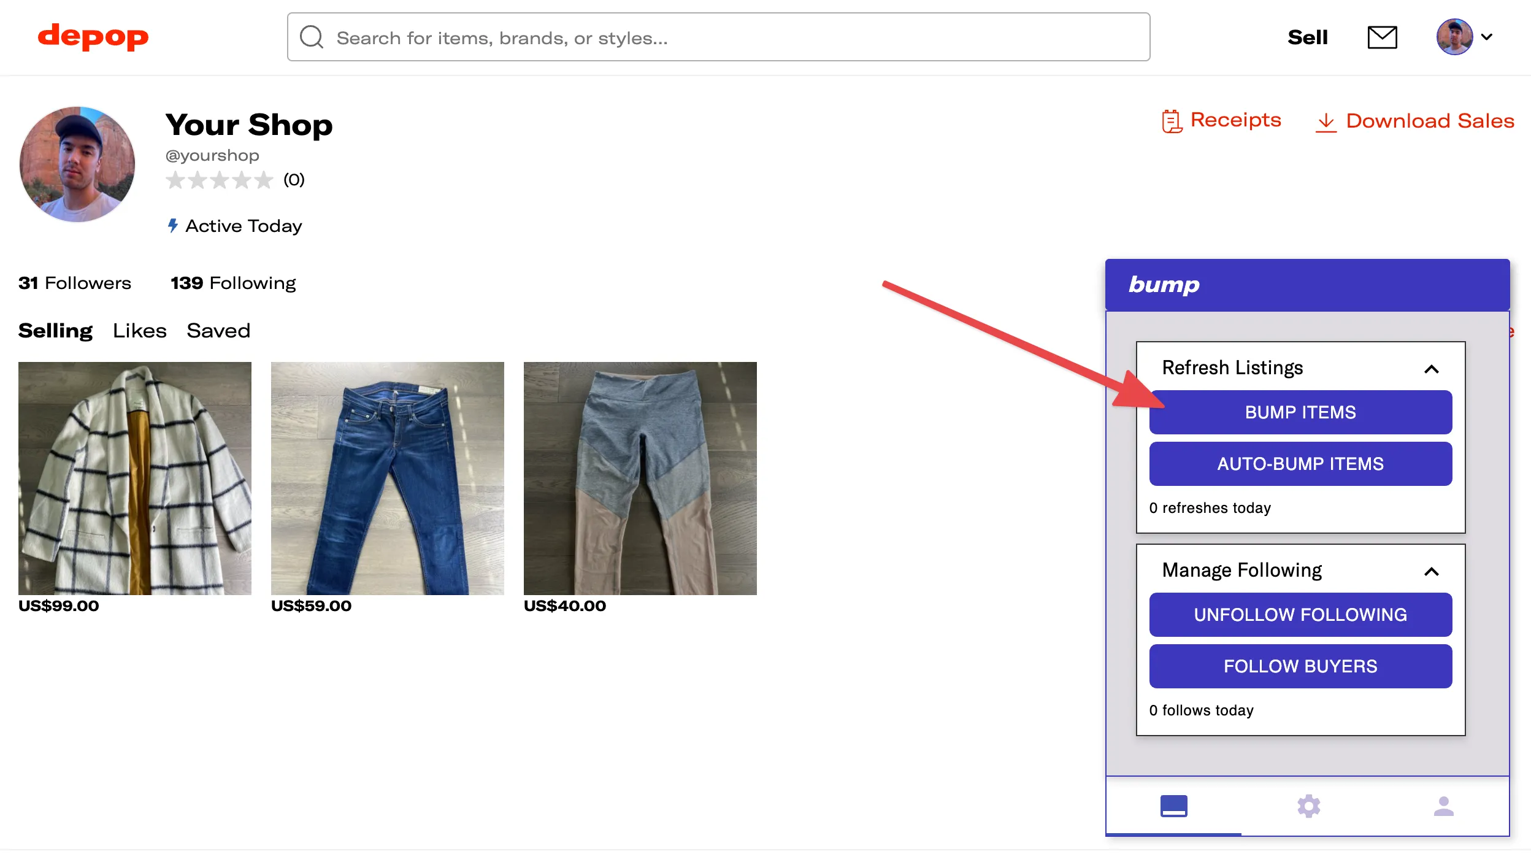View the 139 Following list
Image resolution: width=1531 pixels, height=854 pixels.
(x=233, y=283)
